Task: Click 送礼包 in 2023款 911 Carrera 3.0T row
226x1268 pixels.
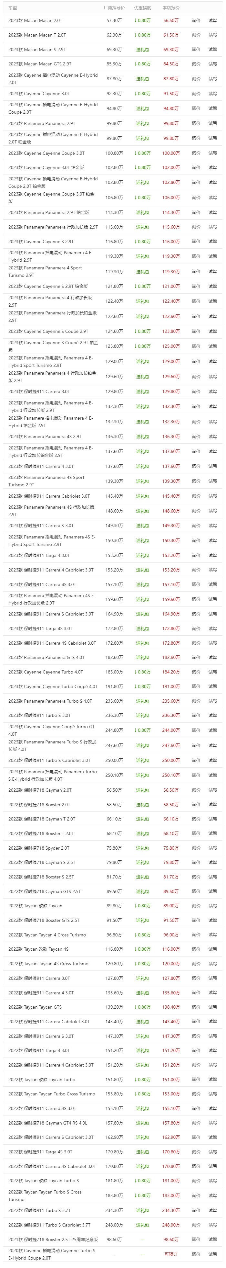Action: click(x=142, y=392)
